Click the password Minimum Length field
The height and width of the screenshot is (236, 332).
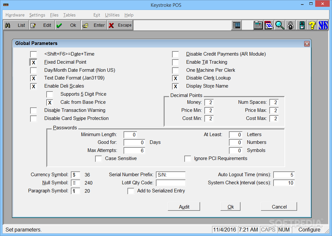(130, 135)
